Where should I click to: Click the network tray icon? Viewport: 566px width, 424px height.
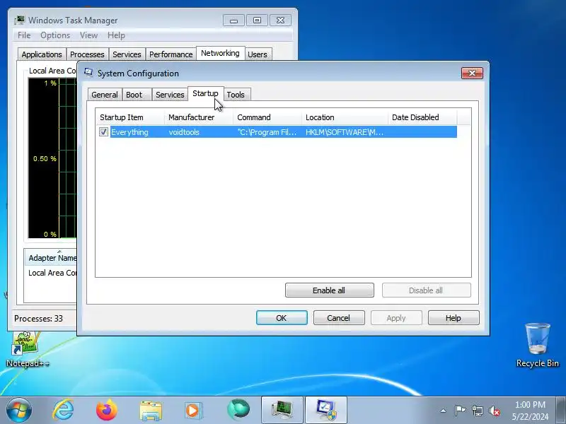[477, 411]
